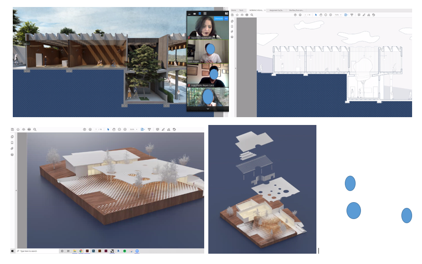Open layers panel in section-drawing Acrobat
The width and height of the screenshot is (422, 264).
(232, 37)
